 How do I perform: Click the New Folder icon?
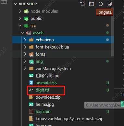pos(92,4)
